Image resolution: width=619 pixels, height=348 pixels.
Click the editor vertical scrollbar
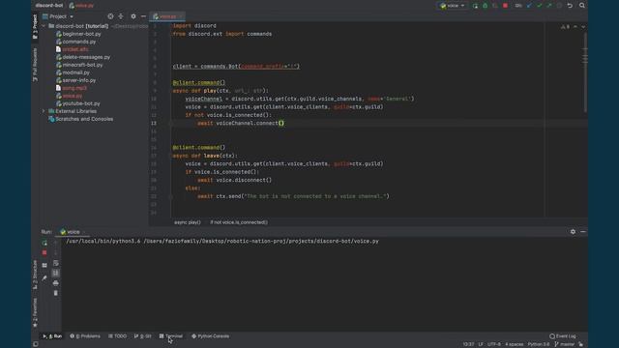[x=585, y=72]
